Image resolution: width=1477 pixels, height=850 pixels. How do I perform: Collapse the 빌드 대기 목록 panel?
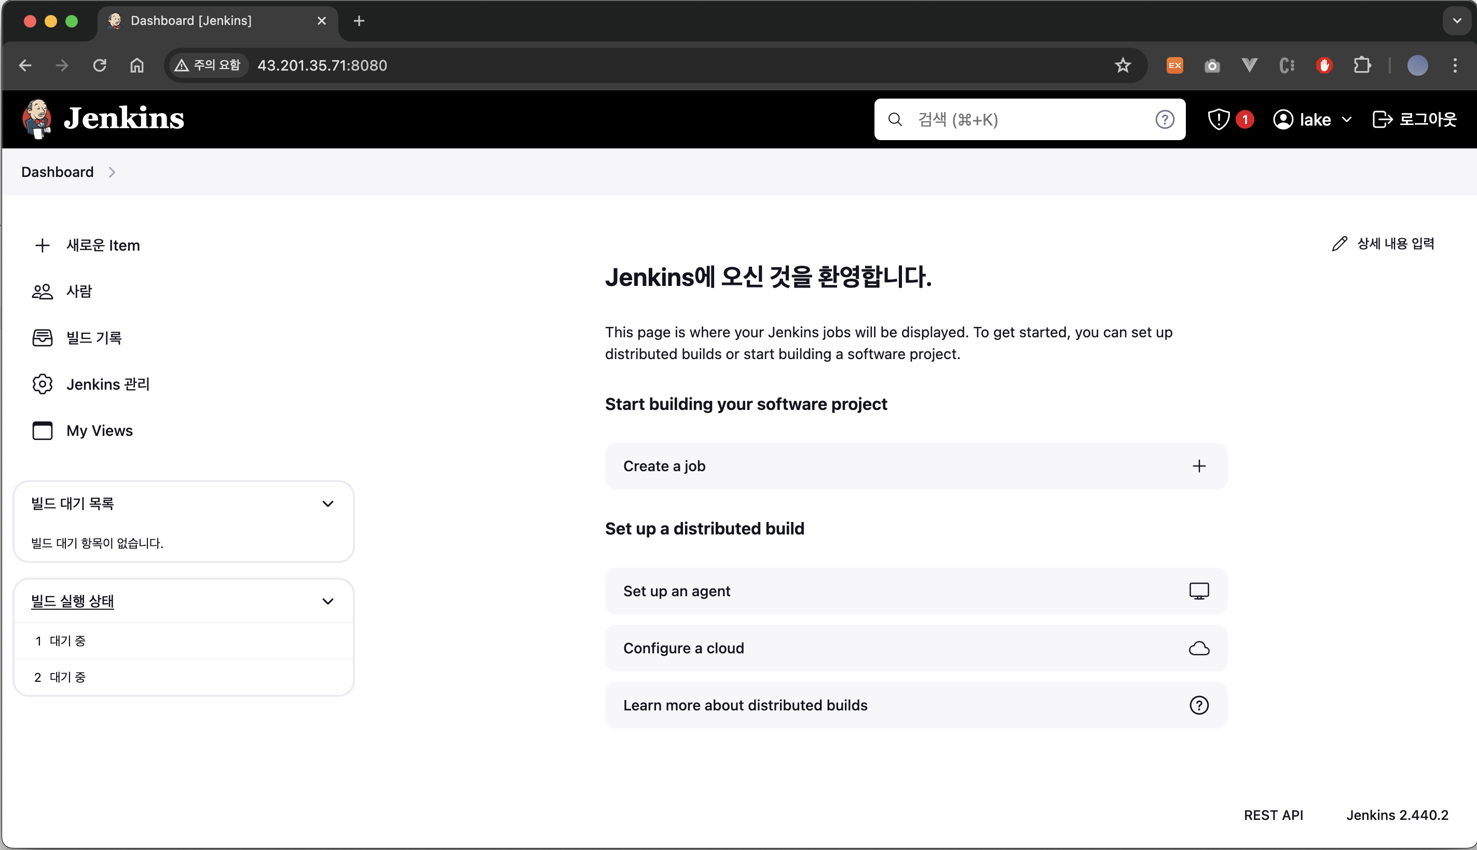(x=327, y=503)
